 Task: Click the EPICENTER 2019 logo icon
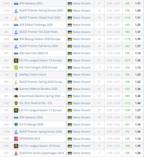[16, 139]
